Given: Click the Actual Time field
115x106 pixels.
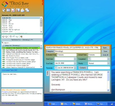Looking at the screenshot, I should coord(94,55).
